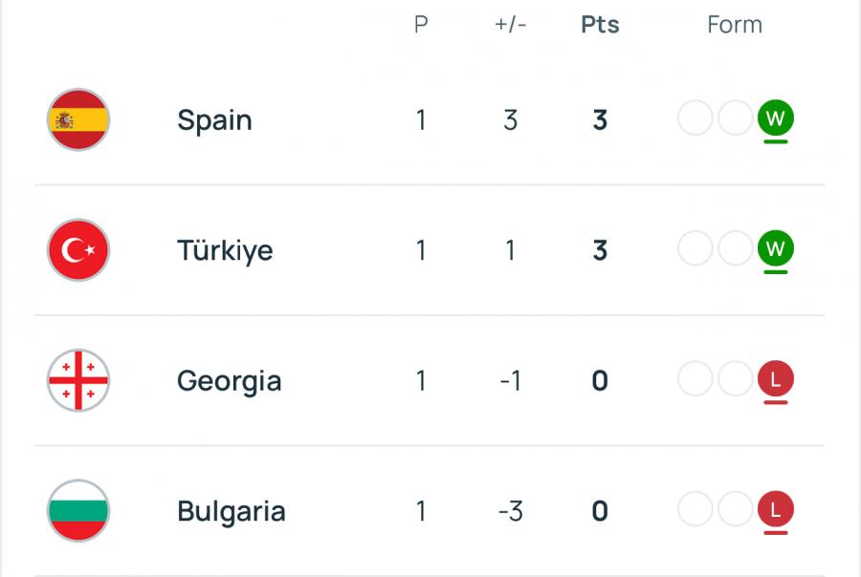Tap the Bulgaria flag icon
The height and width of the screenshot is (577, 861).
click(78, 511)
